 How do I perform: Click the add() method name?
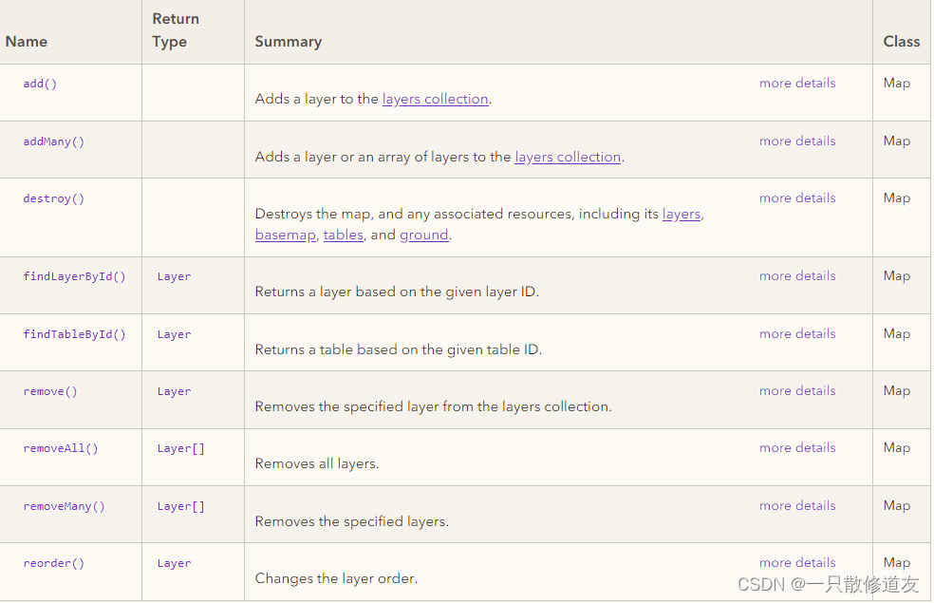(40, 84)
